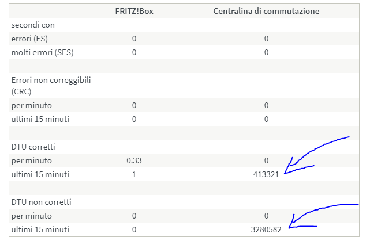Screen dimensions: 370x241
Task: Click CRC per minuto label
Action: (32, 106)
